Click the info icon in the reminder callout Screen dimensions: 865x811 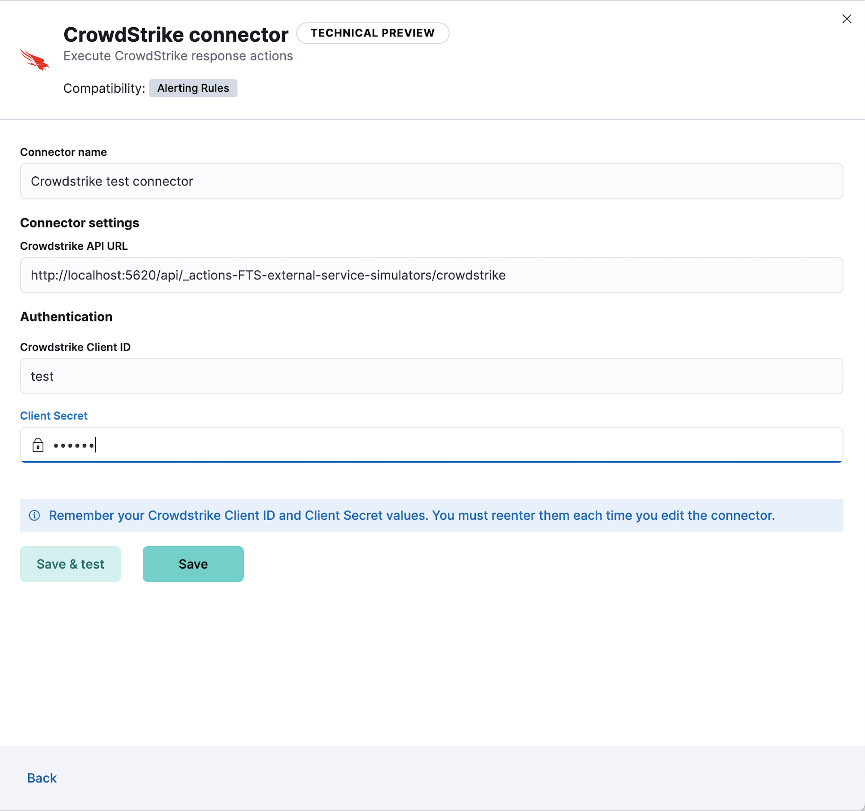(34, 515)
